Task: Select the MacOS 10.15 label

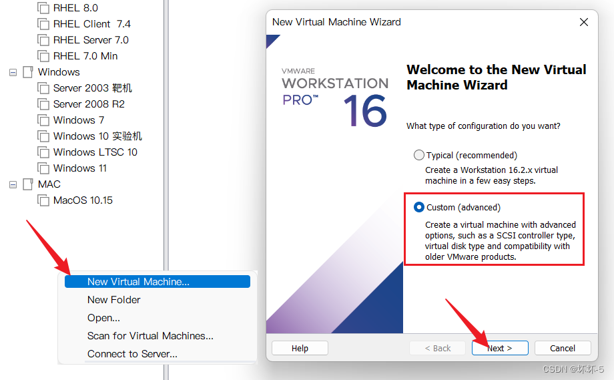Action: [x=83, y=200]
